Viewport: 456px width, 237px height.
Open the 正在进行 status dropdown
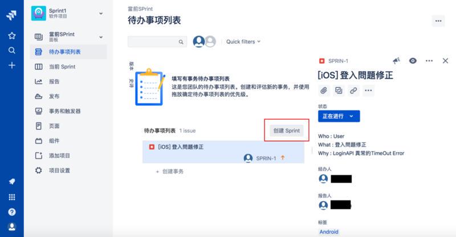339,116
